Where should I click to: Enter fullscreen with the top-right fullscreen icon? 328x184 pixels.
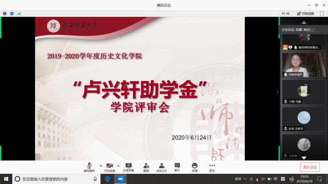click(322, 13)
